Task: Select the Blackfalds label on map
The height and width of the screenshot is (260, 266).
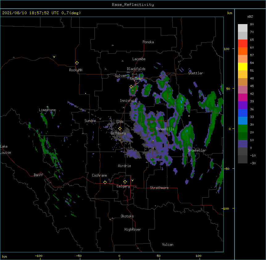Action: click(x=136, y=69)
